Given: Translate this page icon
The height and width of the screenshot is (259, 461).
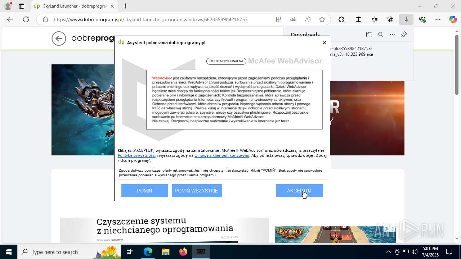Looking at the screenshot, I should coord(293,19).
